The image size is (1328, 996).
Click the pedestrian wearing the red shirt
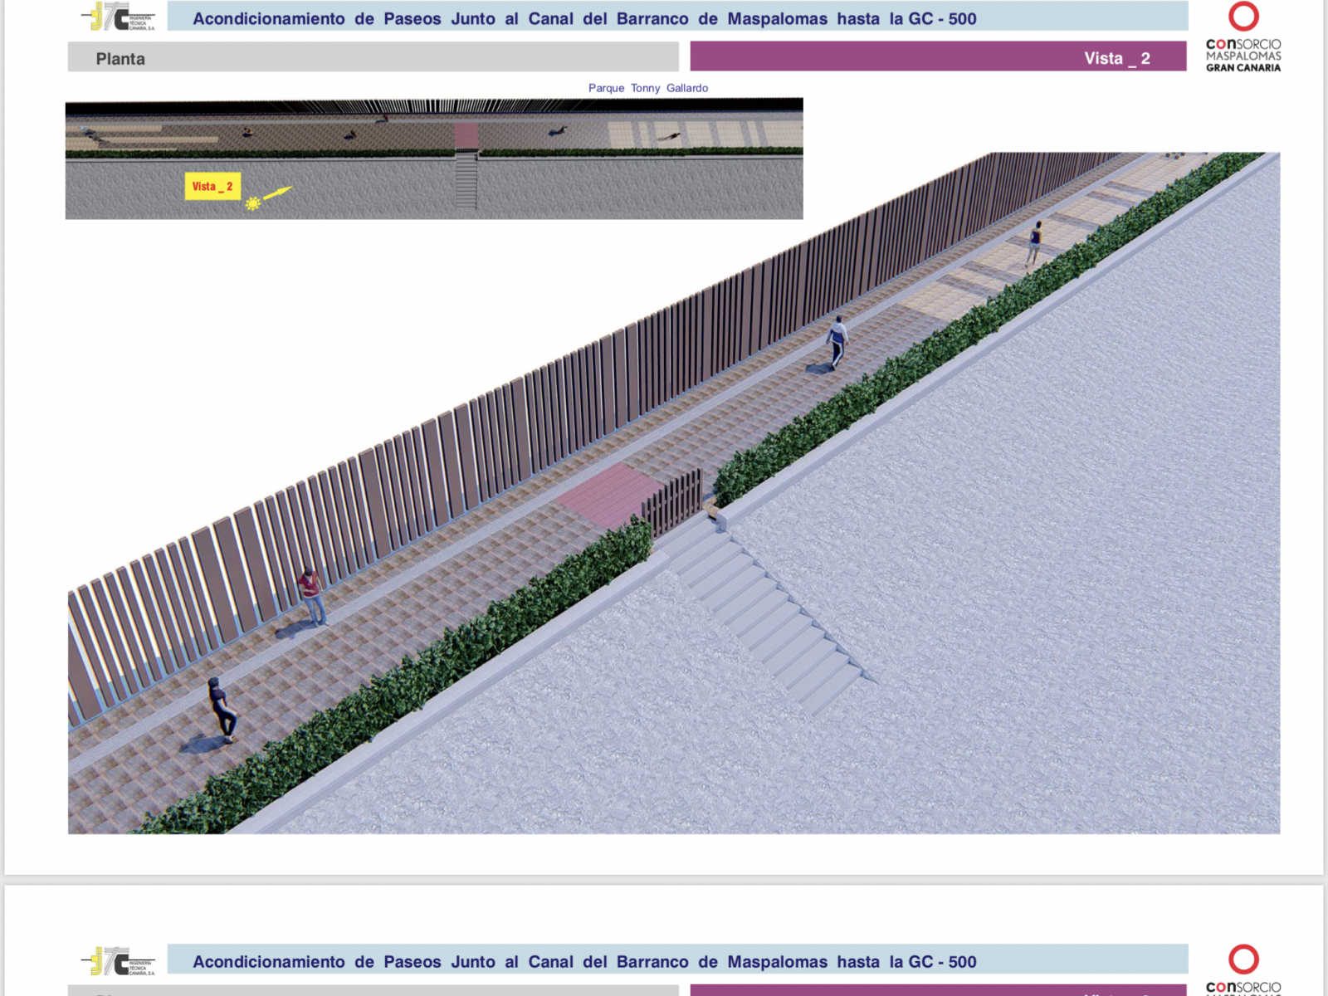point(311,595)
